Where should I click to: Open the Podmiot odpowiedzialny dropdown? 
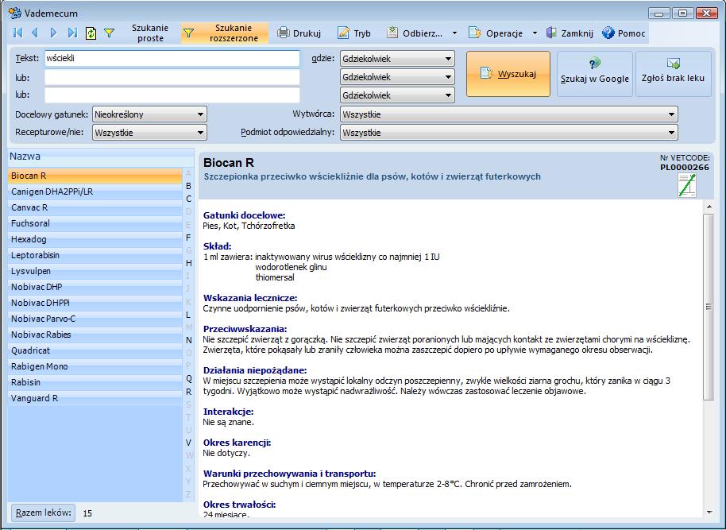509,133
